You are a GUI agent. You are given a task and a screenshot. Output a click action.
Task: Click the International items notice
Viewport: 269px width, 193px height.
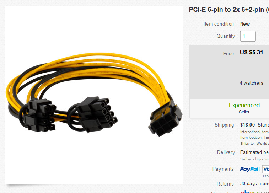254,132
